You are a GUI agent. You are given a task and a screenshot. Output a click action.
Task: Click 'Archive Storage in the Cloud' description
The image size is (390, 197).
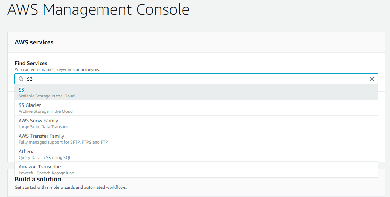[46, 111]
